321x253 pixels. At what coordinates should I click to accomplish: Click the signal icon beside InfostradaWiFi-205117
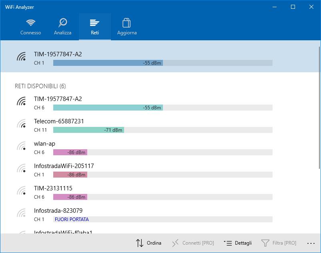pyautogui.click(x=21, y=168)
